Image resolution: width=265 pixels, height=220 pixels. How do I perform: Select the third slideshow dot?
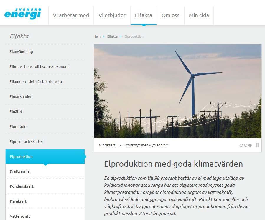click(250, 145)
